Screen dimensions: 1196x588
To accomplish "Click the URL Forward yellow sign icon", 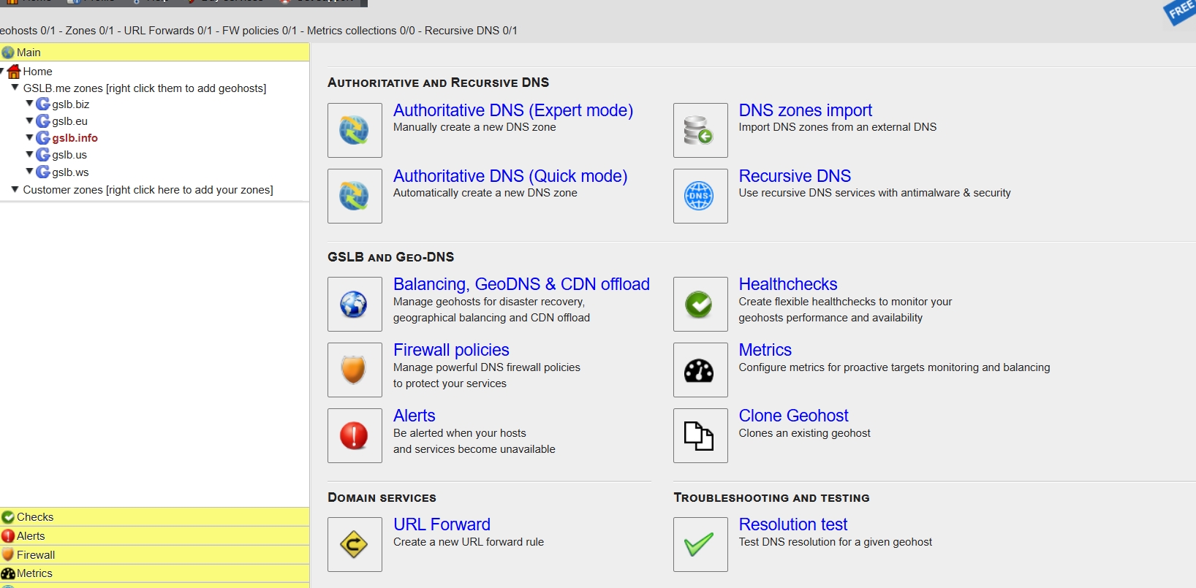I will (355, 544).
